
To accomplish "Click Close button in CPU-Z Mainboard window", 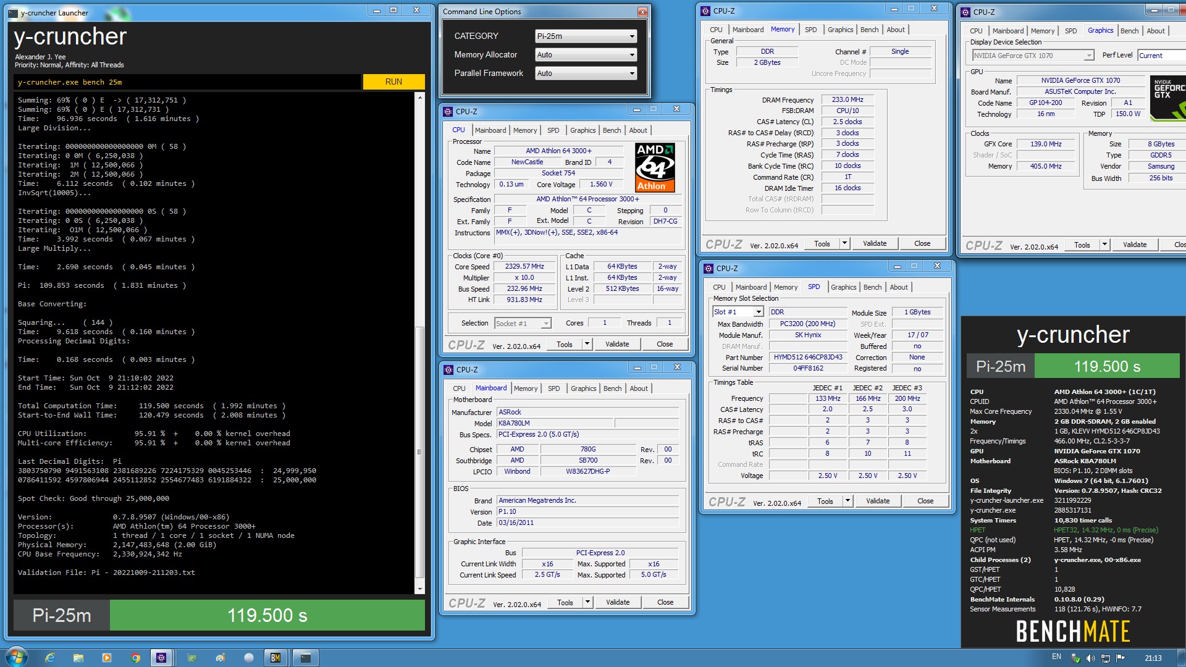I will (x=665, y=602).
